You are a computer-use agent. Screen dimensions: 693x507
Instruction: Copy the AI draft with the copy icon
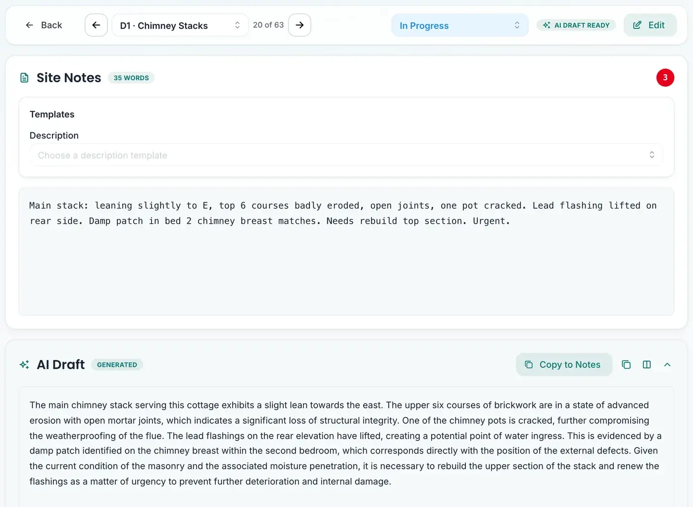tap(626, 364)
